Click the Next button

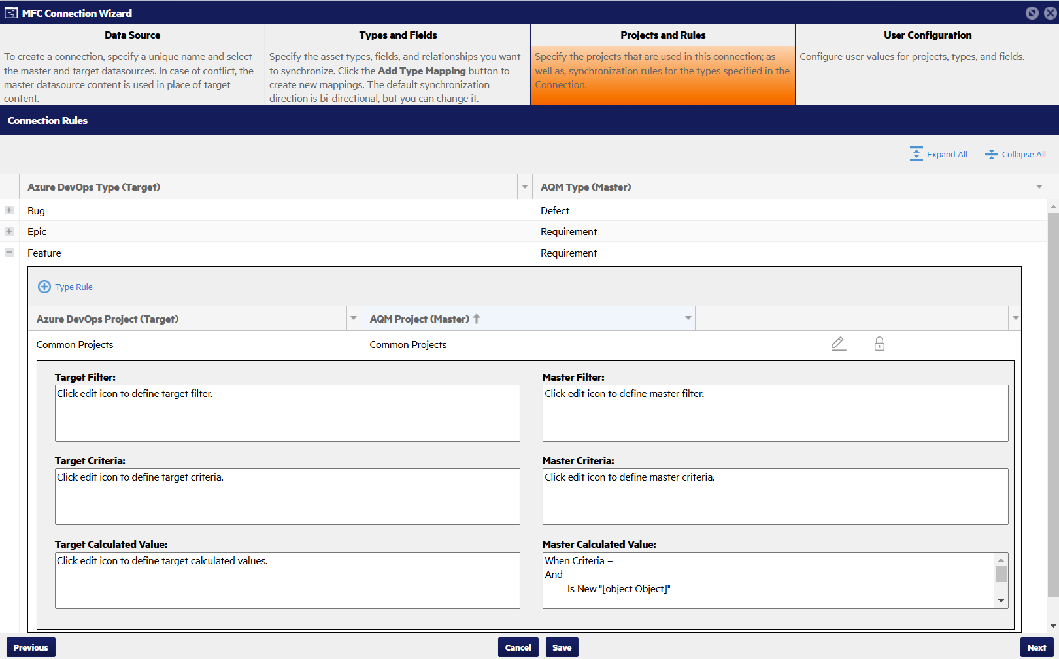[x=1037, y=647]
